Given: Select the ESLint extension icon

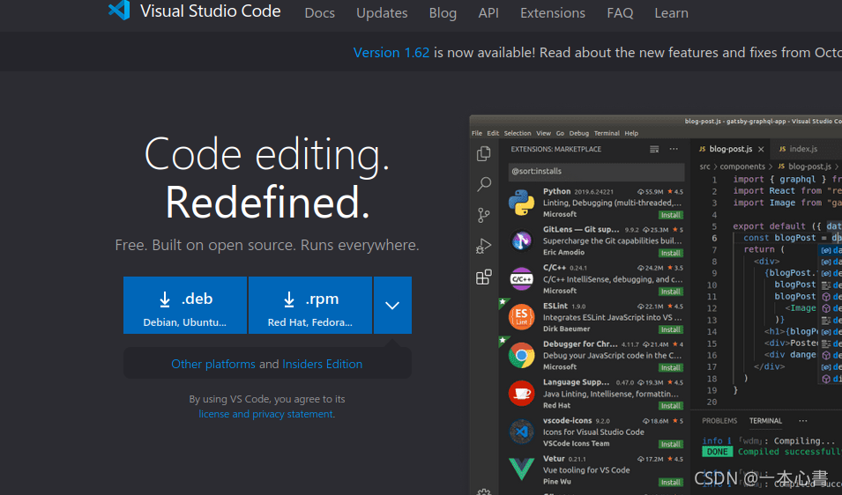Looking at the screenshot, I should point(521,317).
